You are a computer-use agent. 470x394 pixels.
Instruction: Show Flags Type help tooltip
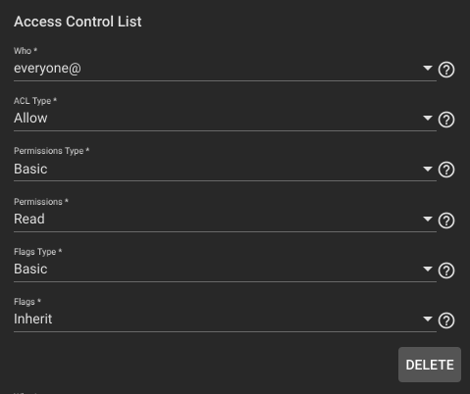(446, 271)
